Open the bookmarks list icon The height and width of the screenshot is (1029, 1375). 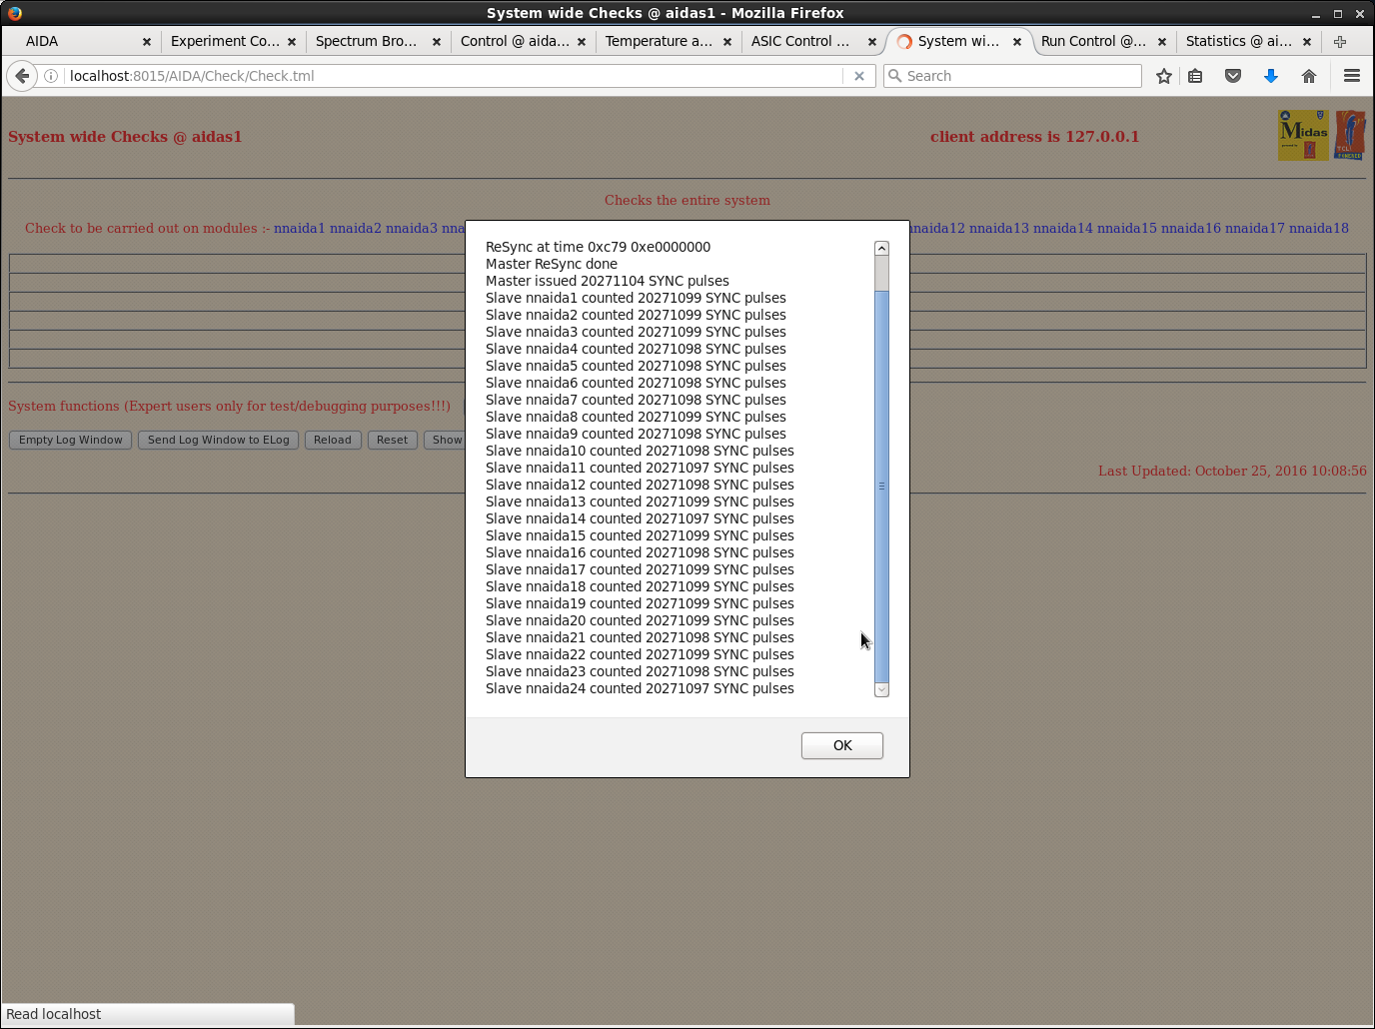(x=1195, y=76)
